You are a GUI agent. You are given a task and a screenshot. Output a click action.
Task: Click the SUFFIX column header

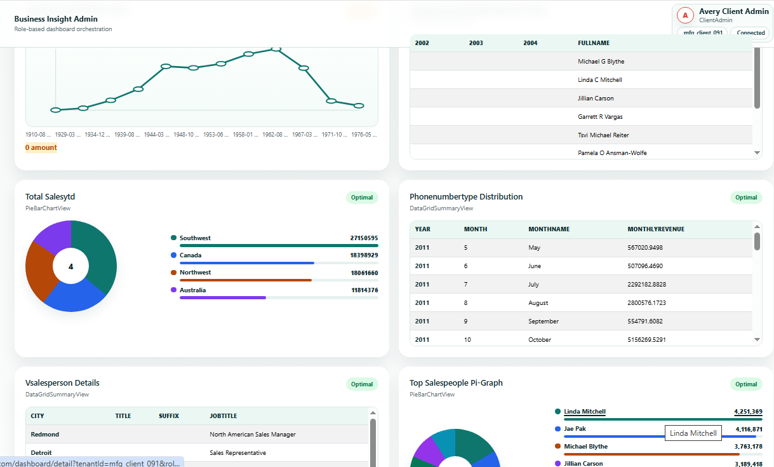(x=169, y=416)
